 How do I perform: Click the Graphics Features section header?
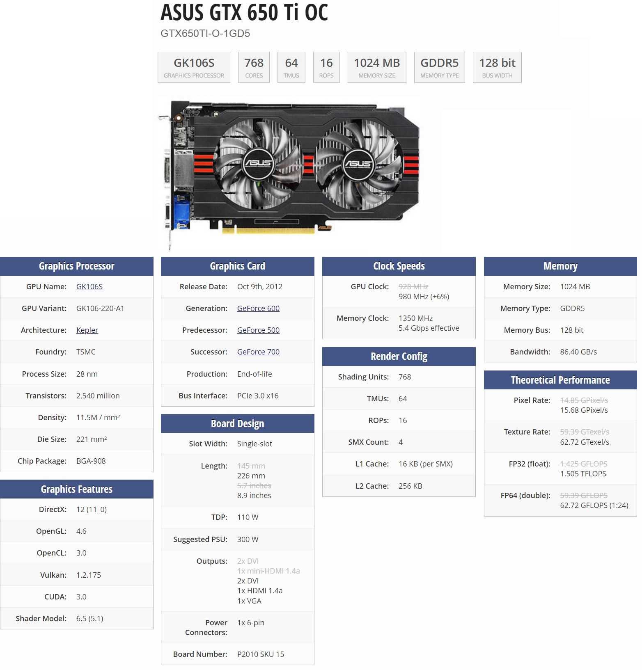(x=77, y=489)
